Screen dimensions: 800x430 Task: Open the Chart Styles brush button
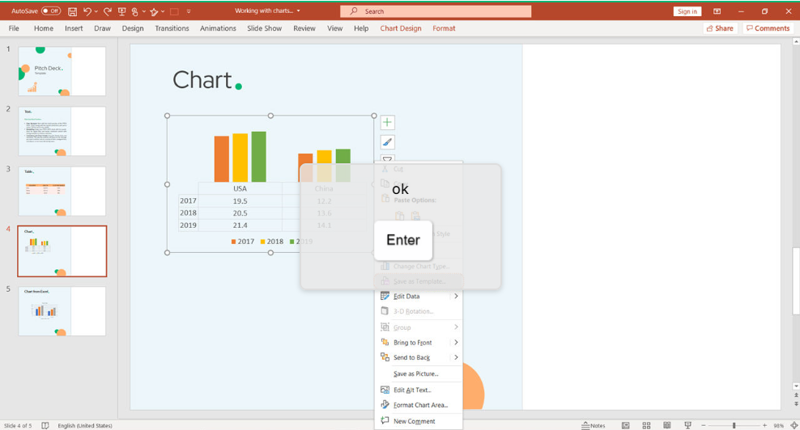pyautogui.click(x=387, y=142)
